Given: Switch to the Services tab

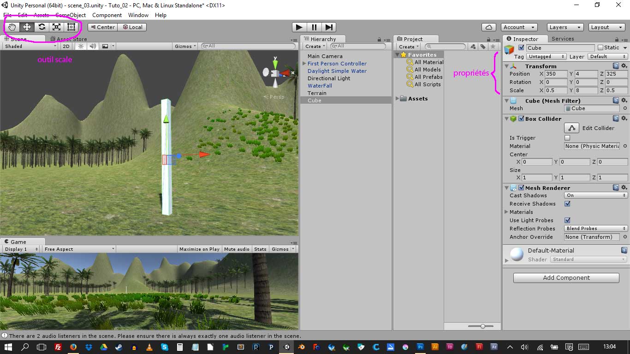Looking at the screenshot, I should pyautogui.click(x=562, y=39).
